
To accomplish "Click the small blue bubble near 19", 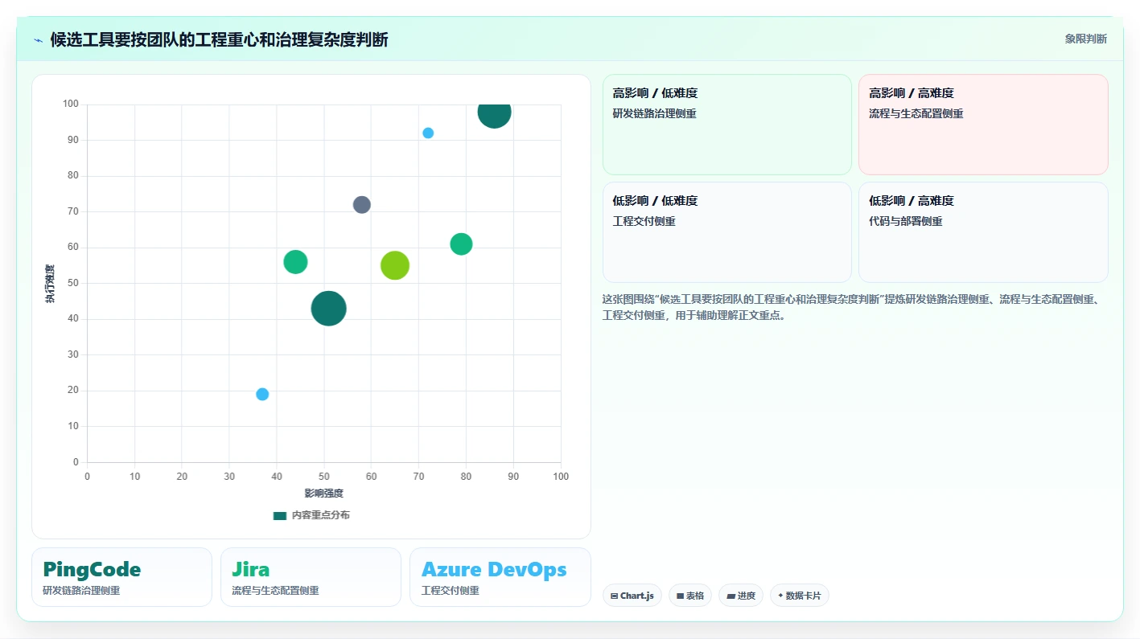I will point(262,394).
